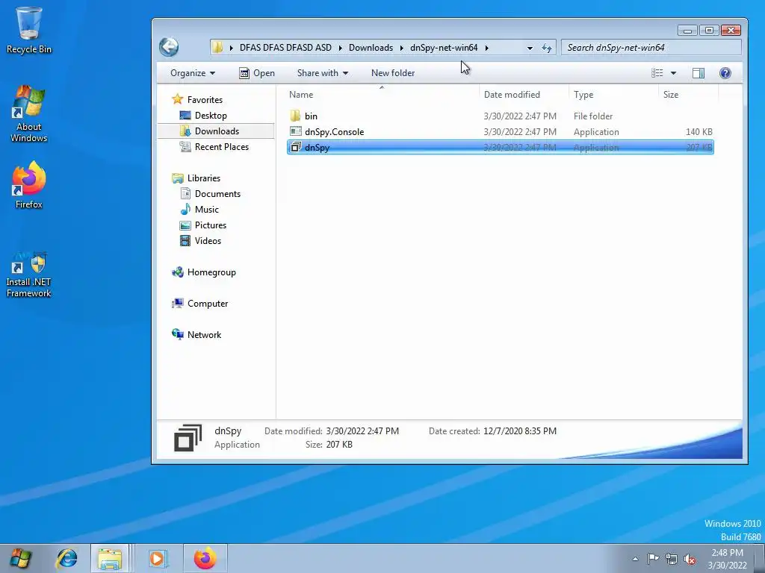This screenshot has width=765, height=573.
Task: Select the dnSpy application file icon
Action: 295,147
